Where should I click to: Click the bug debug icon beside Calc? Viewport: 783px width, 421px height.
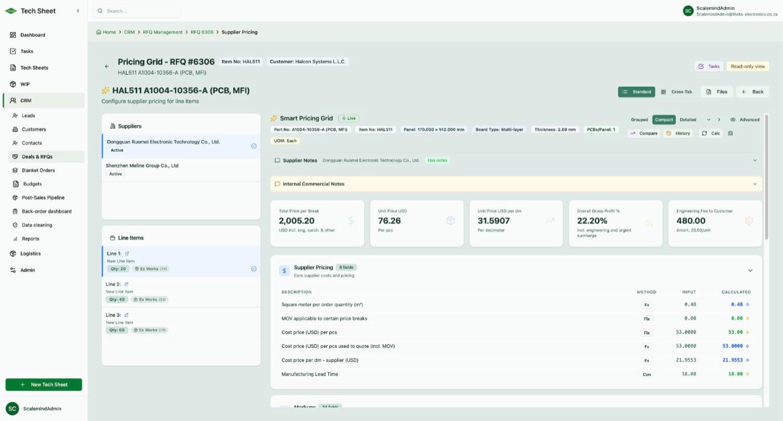click(x=730, y=133)
